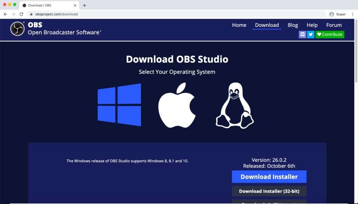Visit OBS on Twitter via bird icon

click(x=311, y=34)
